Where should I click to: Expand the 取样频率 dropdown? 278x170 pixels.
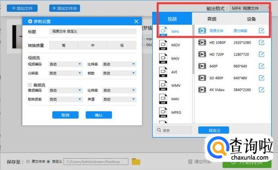tap(65, 99)
